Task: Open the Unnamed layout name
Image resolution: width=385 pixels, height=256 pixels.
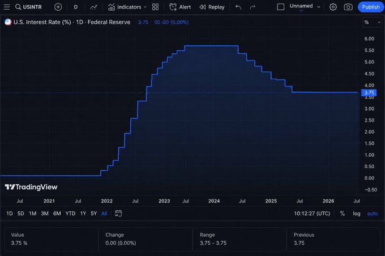Action: [x=301, y=6]
